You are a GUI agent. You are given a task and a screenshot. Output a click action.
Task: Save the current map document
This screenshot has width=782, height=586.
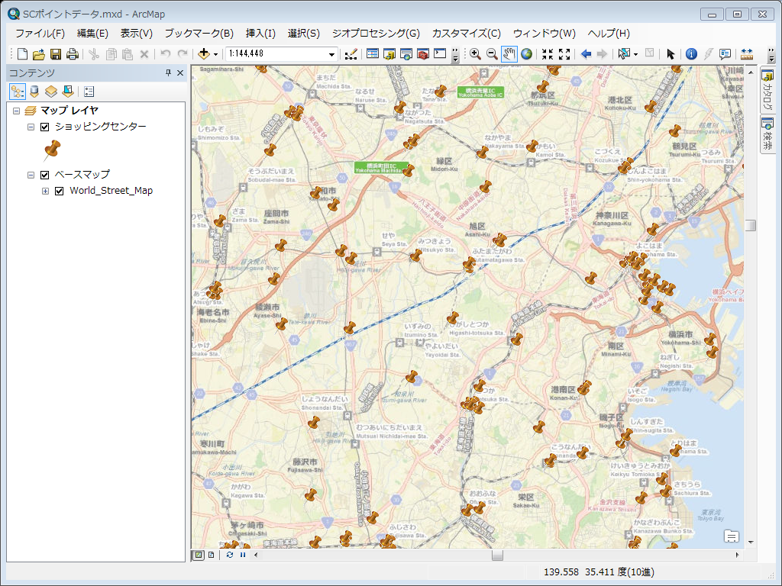coord(55,54)
